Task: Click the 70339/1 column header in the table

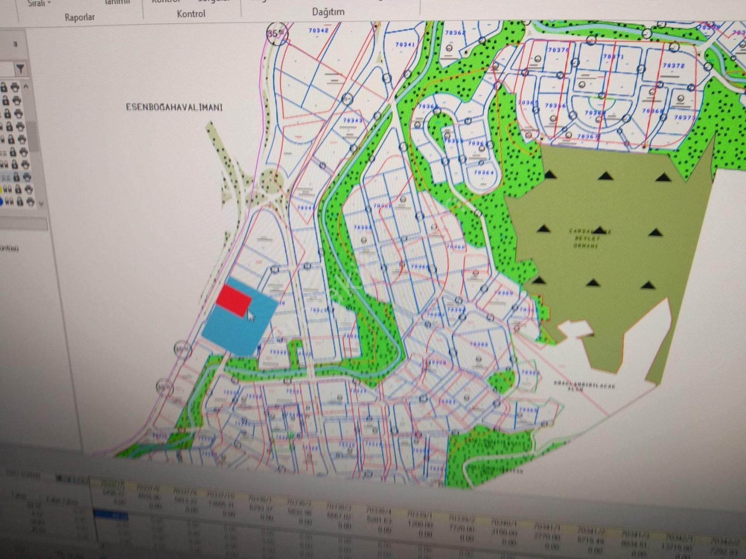Action: click(419, 514)
